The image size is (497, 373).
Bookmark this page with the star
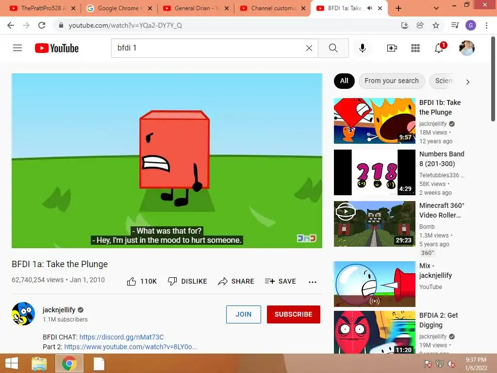[x=436, y=25]
